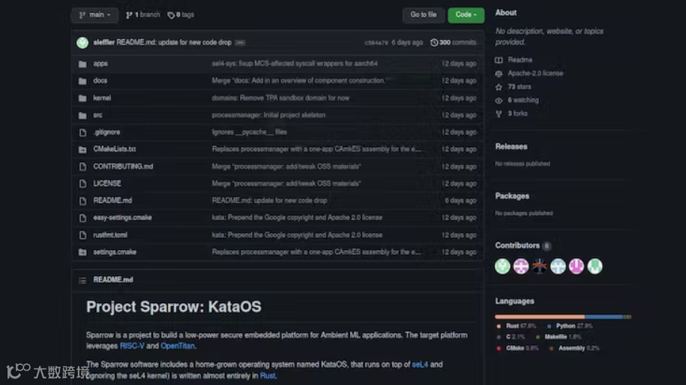Image resolution: width=686 pixels, height=385 pixels.
Task: Open the Contributors heading link
Action: [517, 245]
